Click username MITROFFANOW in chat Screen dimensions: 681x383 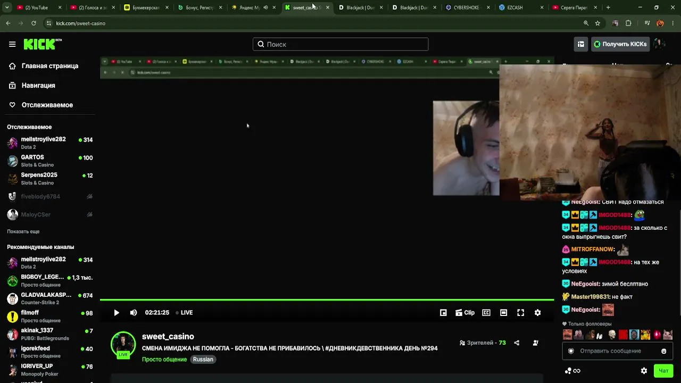click(x=593, y=249)
